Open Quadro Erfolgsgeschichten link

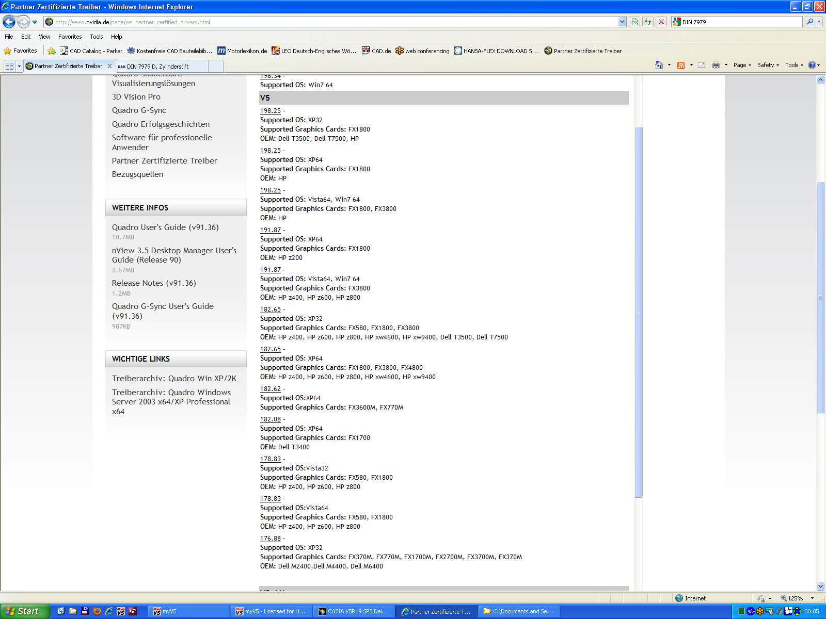[161, 124]
